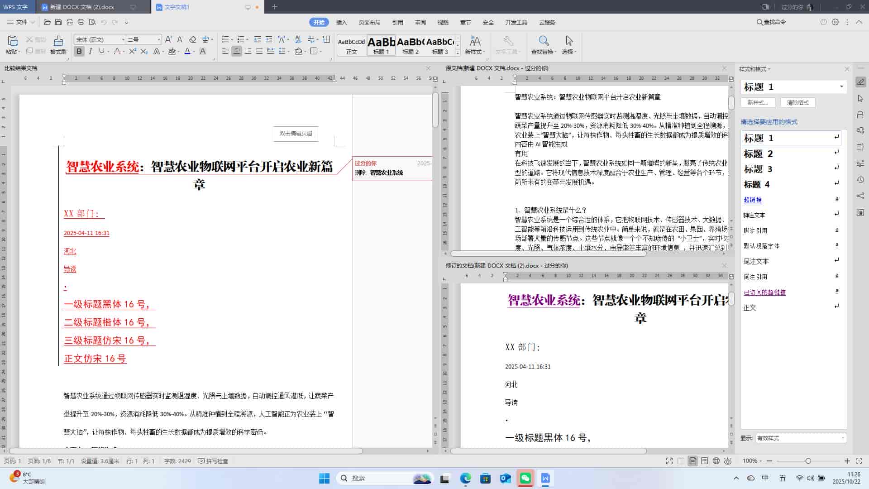Screen dimensions: 869x489
Task: Click the 双击编辑页眉 header button
Action: [x=296, y=134]
